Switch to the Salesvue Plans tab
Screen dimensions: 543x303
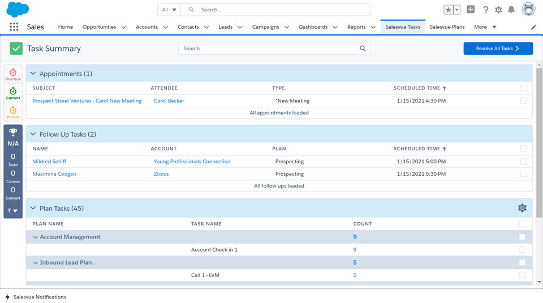tap(447, 27)
